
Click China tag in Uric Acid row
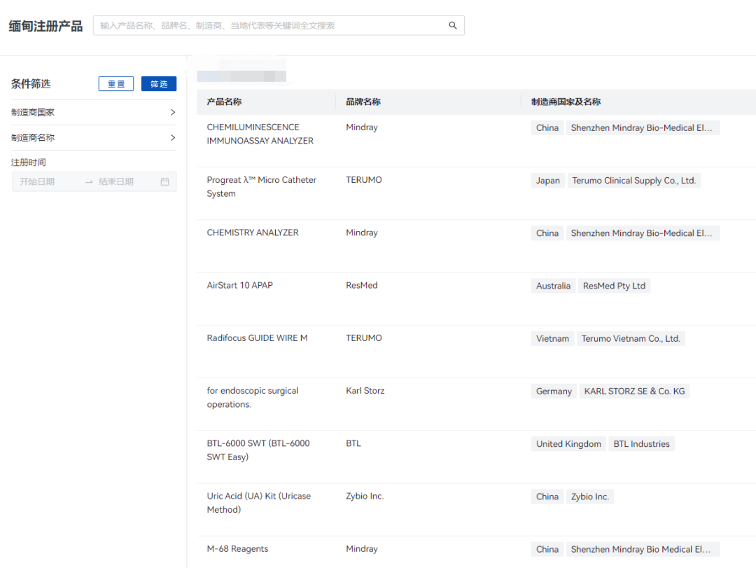click(x=547, y=496)
